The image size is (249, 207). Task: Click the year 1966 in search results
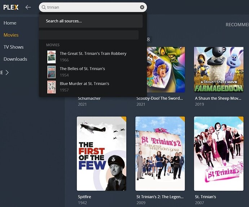[64, 60]
